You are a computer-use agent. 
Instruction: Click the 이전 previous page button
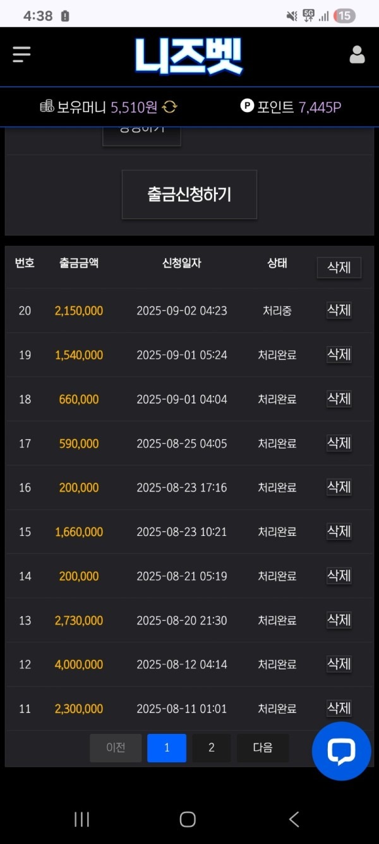click(x=116, y=748)
